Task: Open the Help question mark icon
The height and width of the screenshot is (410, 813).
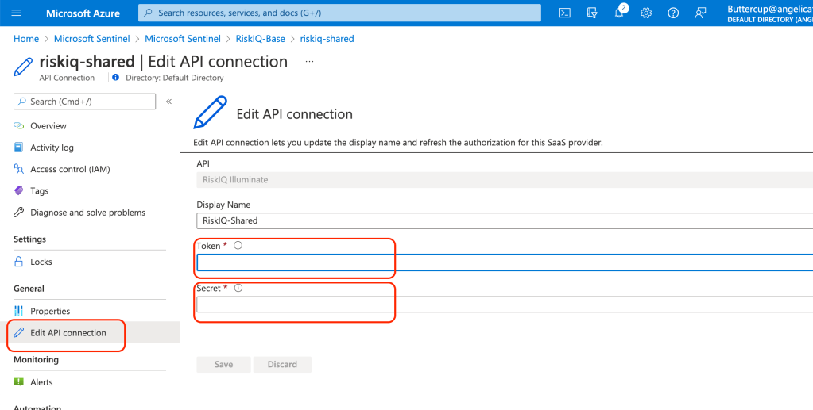Action: 673,13
